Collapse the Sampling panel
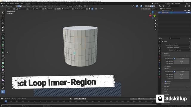Image resolution: width=191 pixels, height=107 pixels. tap(166, 53)
